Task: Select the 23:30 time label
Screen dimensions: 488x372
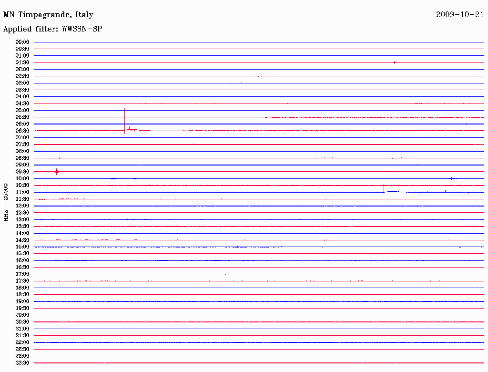Action: pyautogui.click(x=22, y=363)
